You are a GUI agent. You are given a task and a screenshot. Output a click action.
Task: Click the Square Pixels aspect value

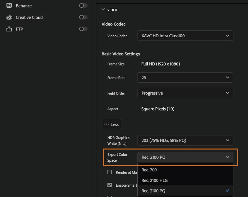pos(158,109)
